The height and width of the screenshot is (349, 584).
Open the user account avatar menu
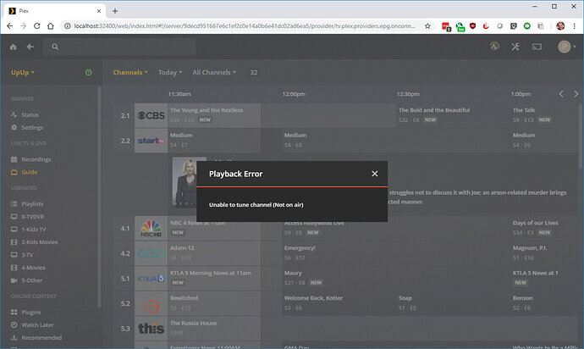coord(566,47)
